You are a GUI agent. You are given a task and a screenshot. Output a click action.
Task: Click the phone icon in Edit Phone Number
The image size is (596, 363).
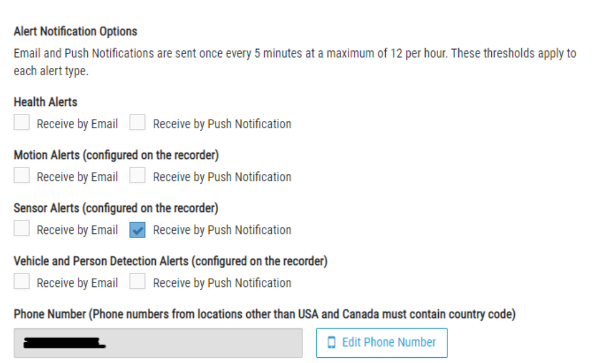click(331, 343)
